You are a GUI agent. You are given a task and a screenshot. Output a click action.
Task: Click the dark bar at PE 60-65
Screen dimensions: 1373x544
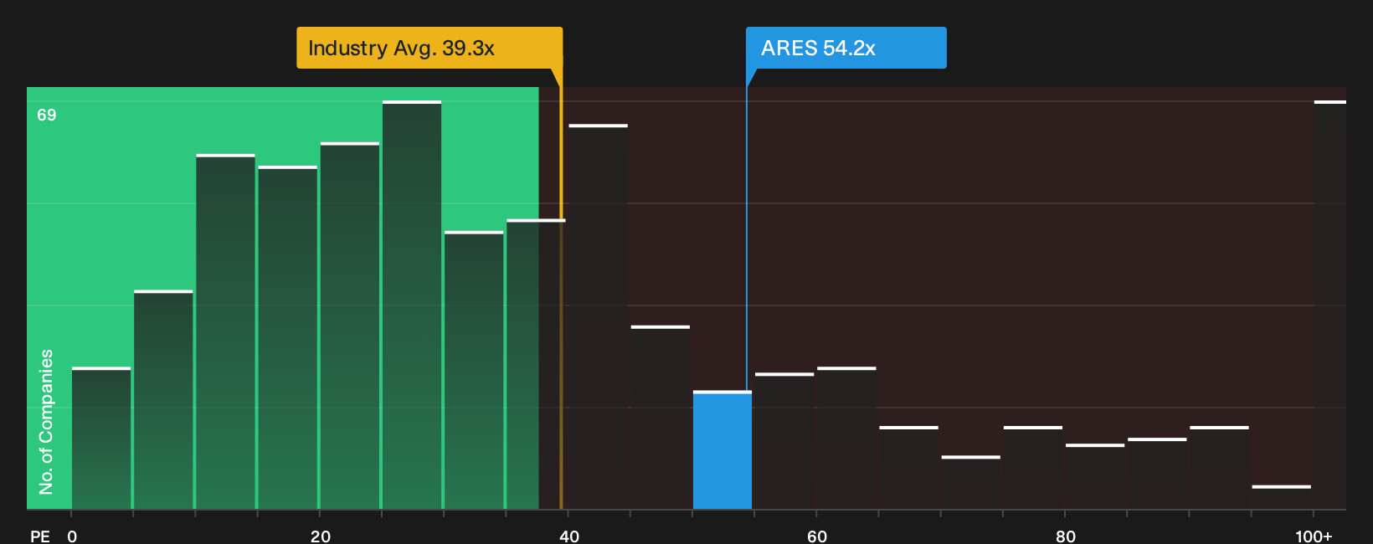[846, 439]
